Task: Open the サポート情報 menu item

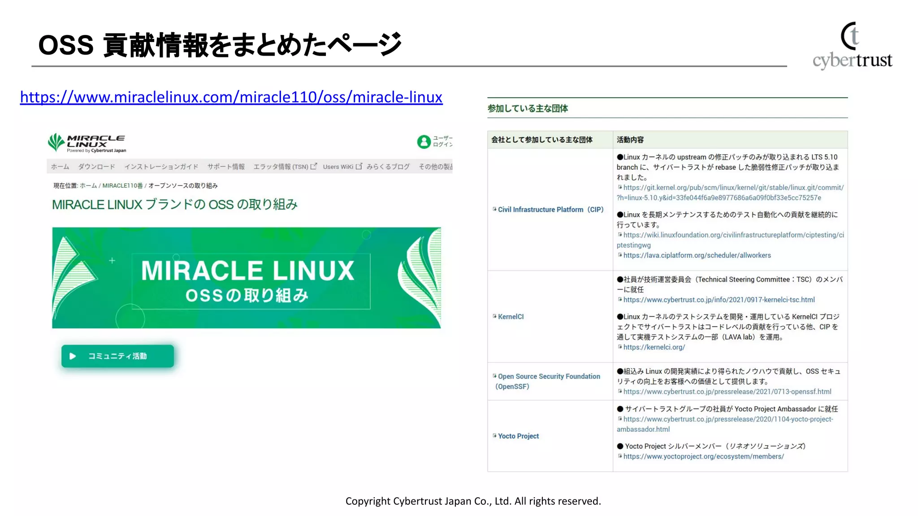Action: click(x=226, y=167)
